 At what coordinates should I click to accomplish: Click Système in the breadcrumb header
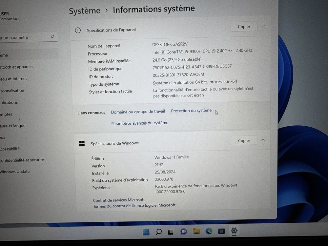click(x=84, y=10)
